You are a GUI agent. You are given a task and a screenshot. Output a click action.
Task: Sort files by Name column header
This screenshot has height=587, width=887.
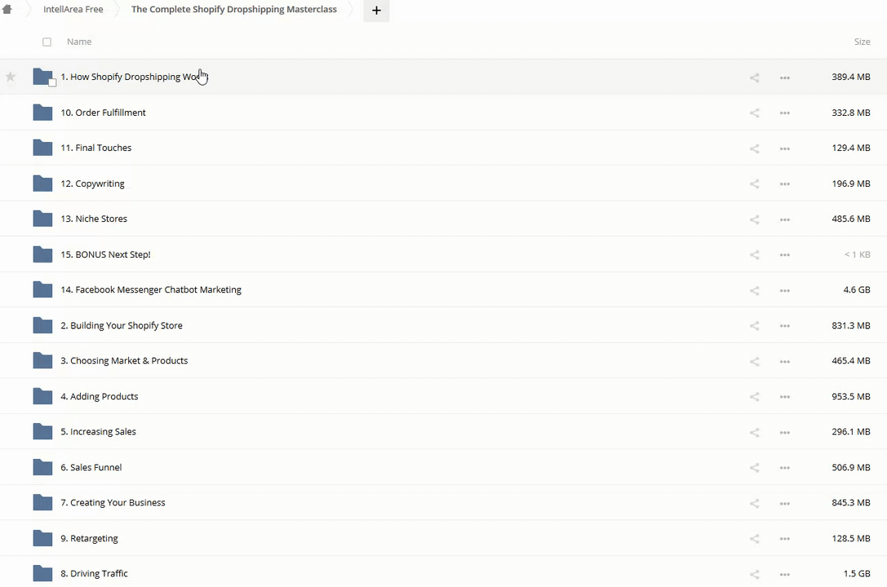(x=79, y=42)
